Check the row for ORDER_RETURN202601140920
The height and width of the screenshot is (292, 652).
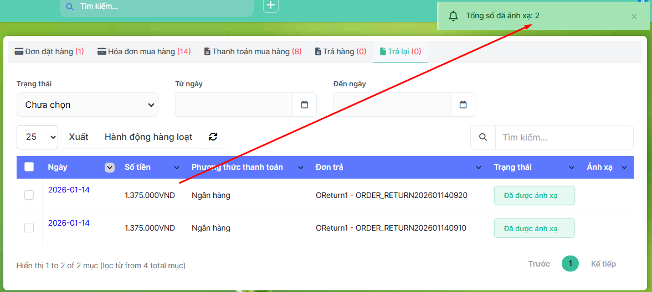pyautogui.click(x=29, y=195)
